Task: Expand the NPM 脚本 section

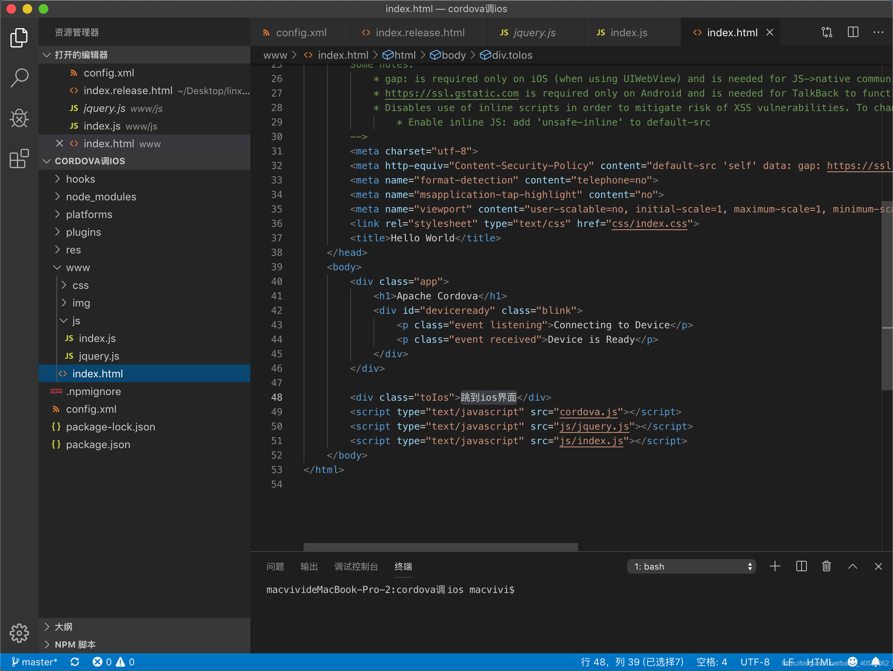Action: (x=75, y=644)
